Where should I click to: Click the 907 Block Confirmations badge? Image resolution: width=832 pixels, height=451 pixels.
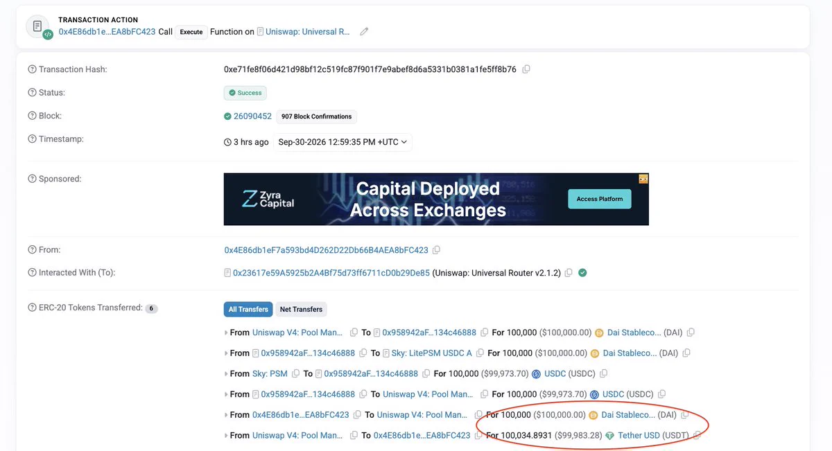click(x=316, y=116)
